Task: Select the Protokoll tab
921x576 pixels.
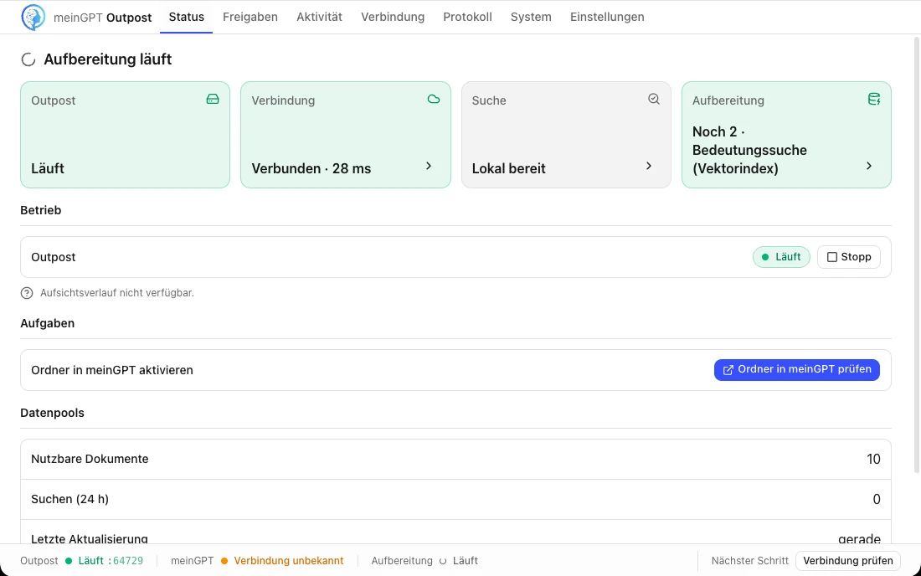Action: coord(467,17)
